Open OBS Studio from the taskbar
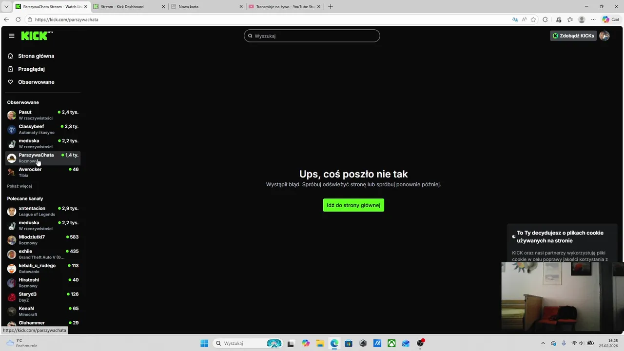624x351 pixels. tap(420, 343)
